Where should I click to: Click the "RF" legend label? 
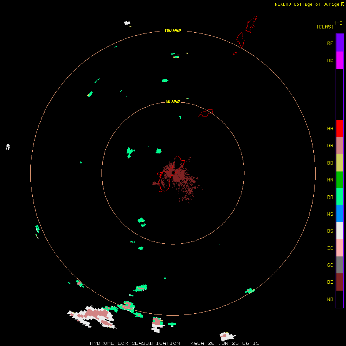click(x=330, y=43)
